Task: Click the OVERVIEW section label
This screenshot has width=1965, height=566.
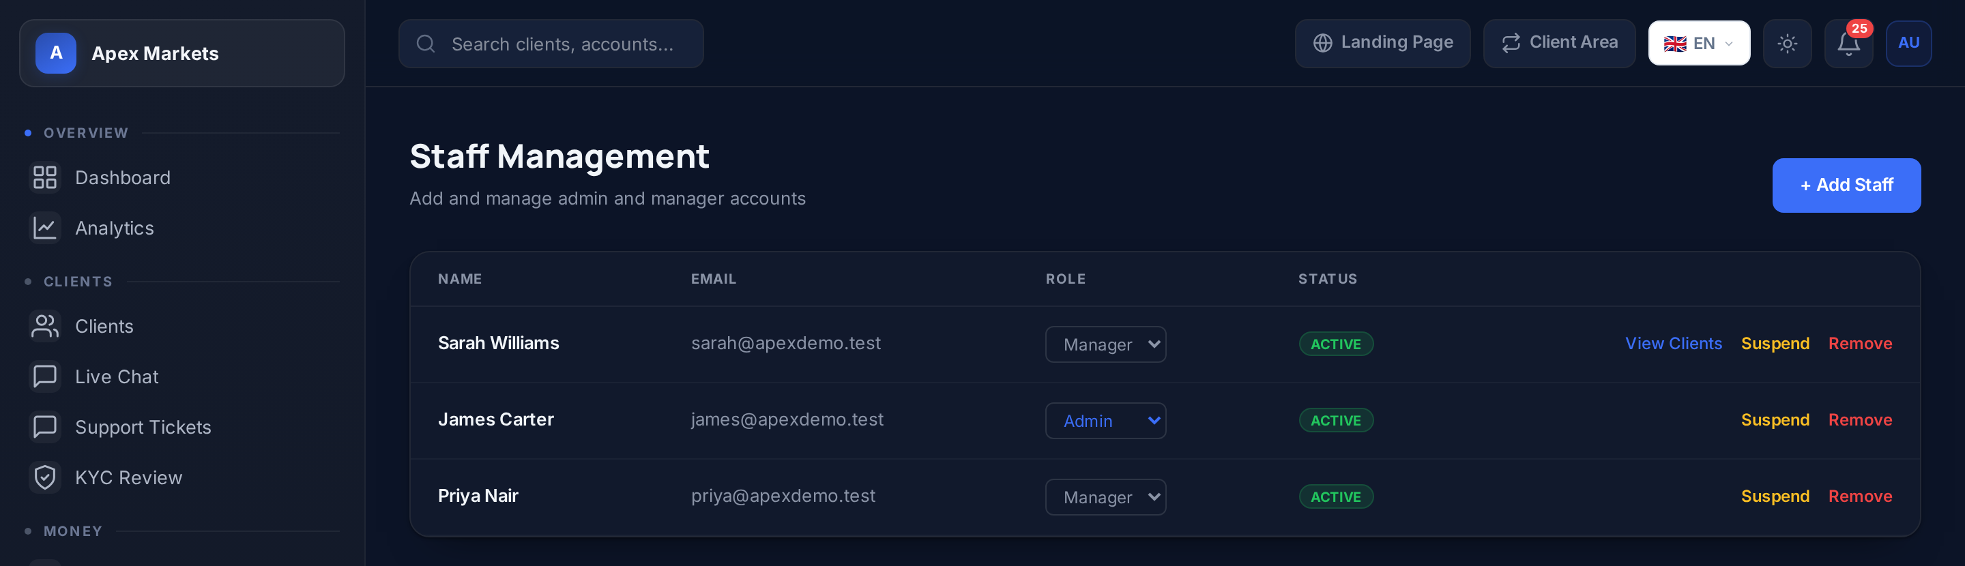Action: tap(86, 133)
